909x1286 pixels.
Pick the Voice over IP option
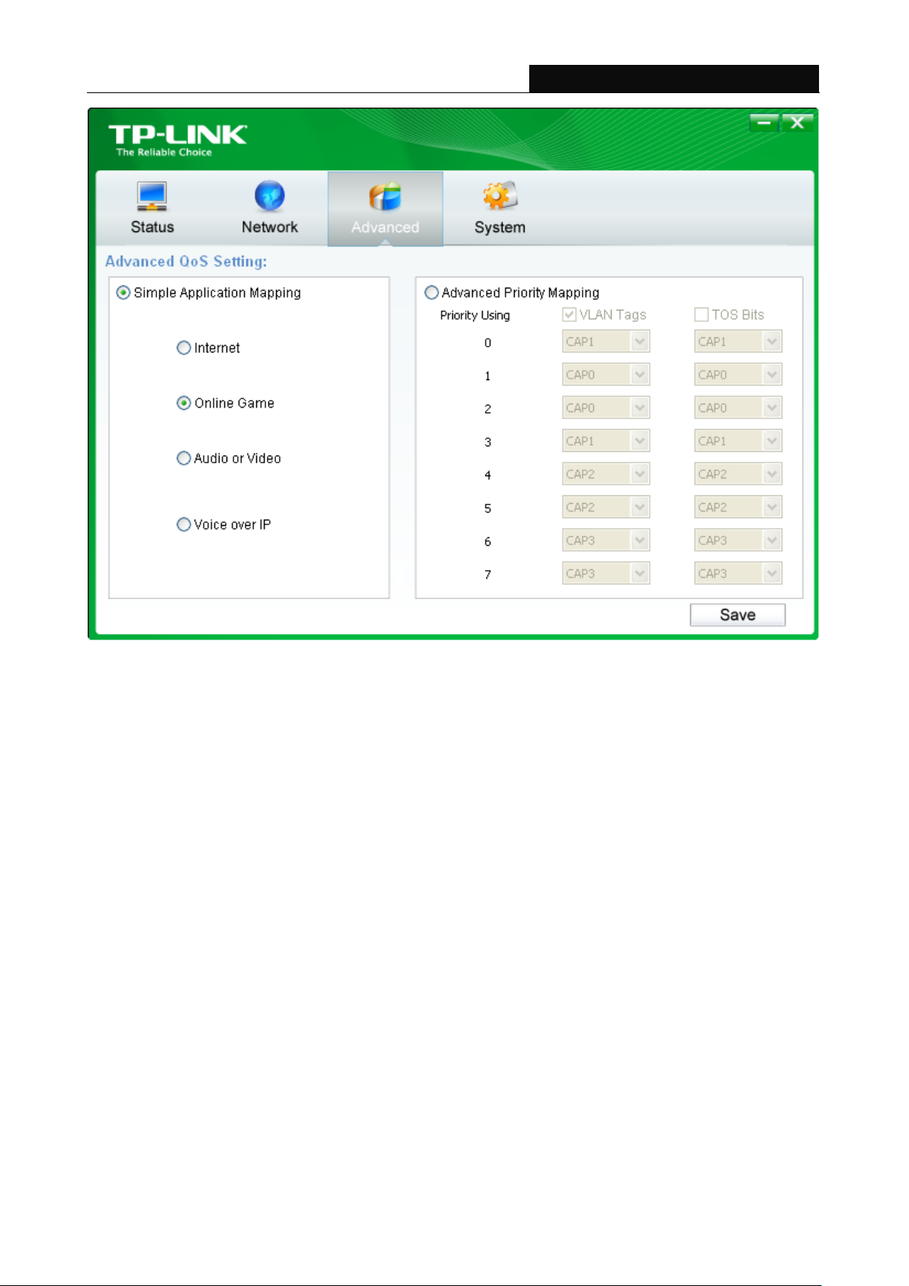(x=184, y=525)
